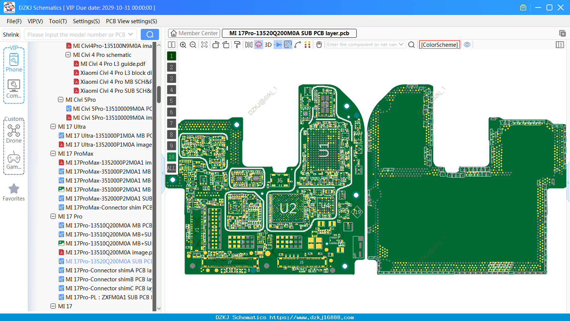Close the current document tab panel
The width and height of the screenshot is (570, 321).
(562, 33)
